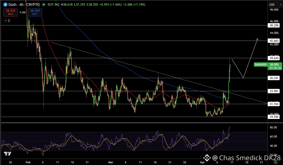This screenshot has height=165, width=283.
Task: Click the Feb label on time axis
Action: coord(28,162)
